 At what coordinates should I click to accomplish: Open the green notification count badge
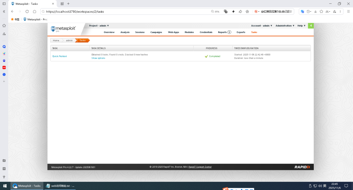coord(311,26)
